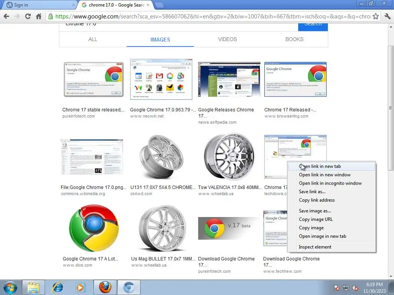The height and width of the screenshot is (295, 394).
Task: Click the Chromium taskbar icon
Action: [129, 287]
